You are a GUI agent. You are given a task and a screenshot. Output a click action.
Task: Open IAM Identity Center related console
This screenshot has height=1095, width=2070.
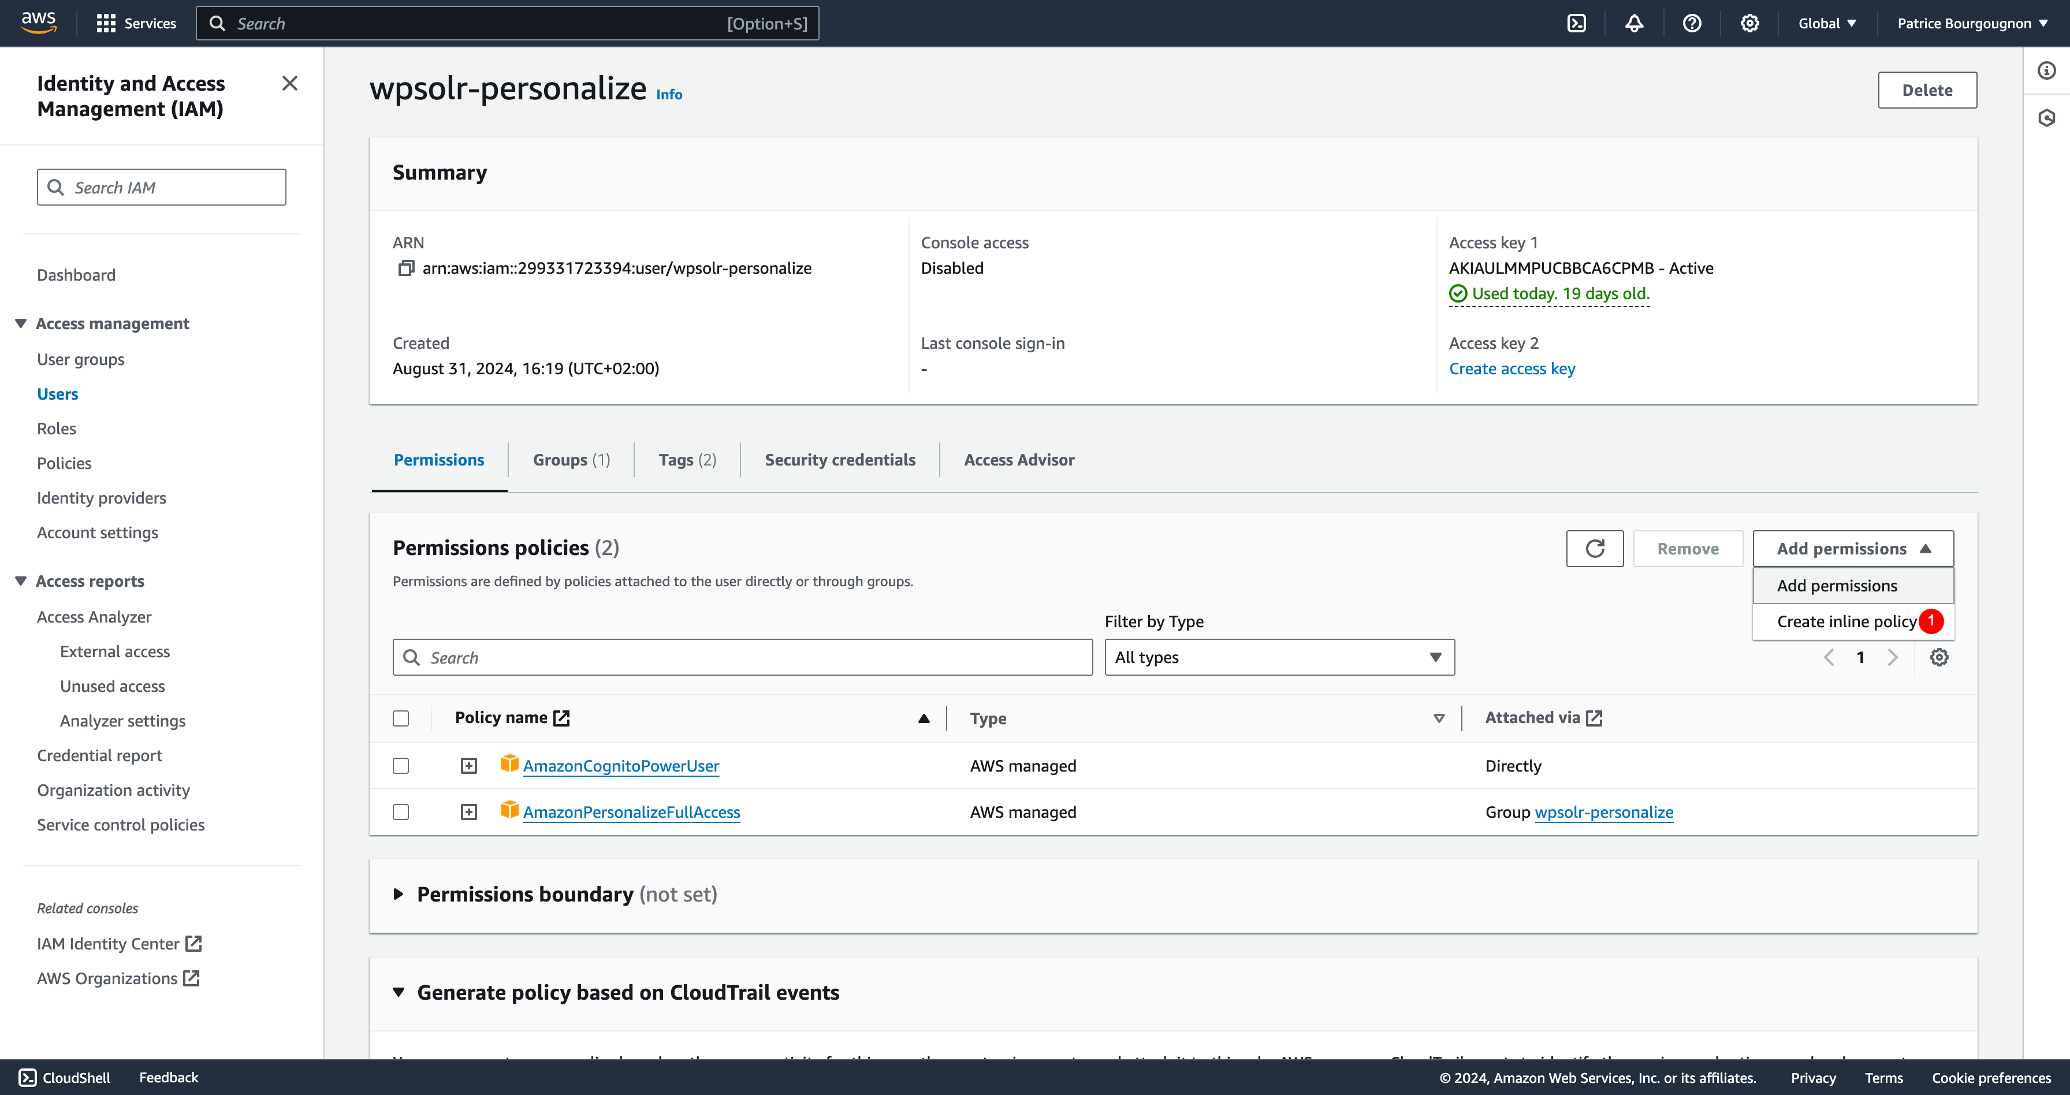click(x=119, y=943)
